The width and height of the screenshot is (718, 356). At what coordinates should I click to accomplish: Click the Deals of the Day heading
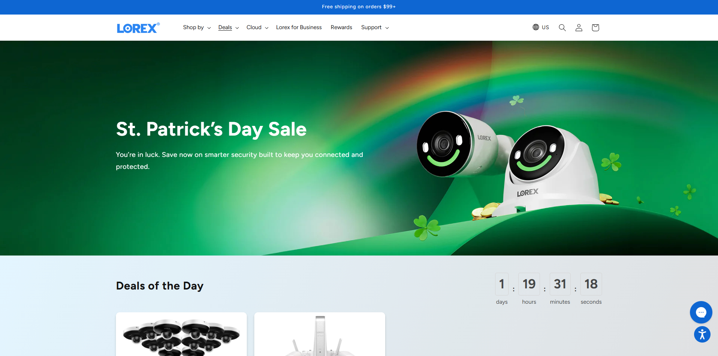(x=160, y=286)
